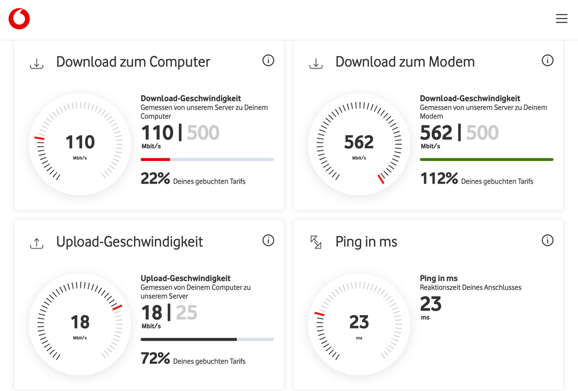This screenshot has width=578, height=391.
Task: Click the upload icon beside Upload-Geschwindigkeit
Action: coord(36,243)
